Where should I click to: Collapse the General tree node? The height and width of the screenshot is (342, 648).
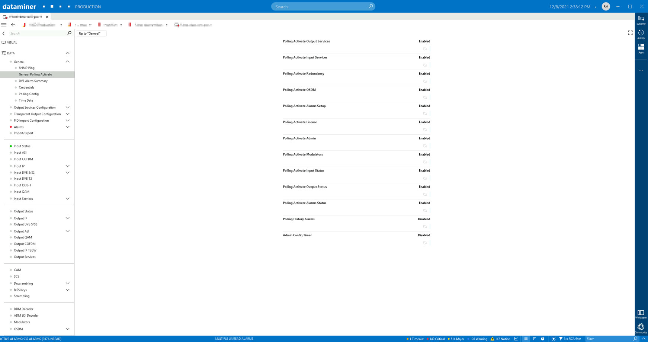pos(68,62)
